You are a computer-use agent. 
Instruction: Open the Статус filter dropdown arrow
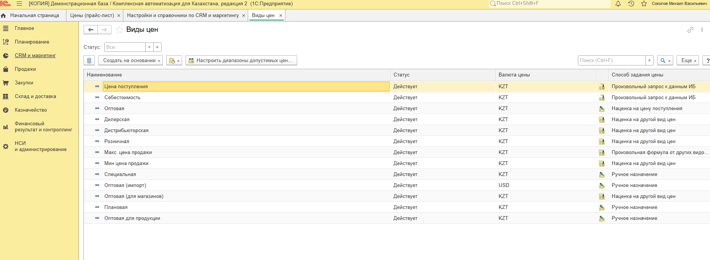[149, 47]
